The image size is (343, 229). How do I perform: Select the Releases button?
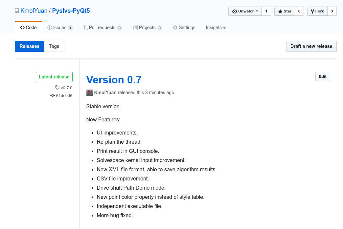coord(30,46)
